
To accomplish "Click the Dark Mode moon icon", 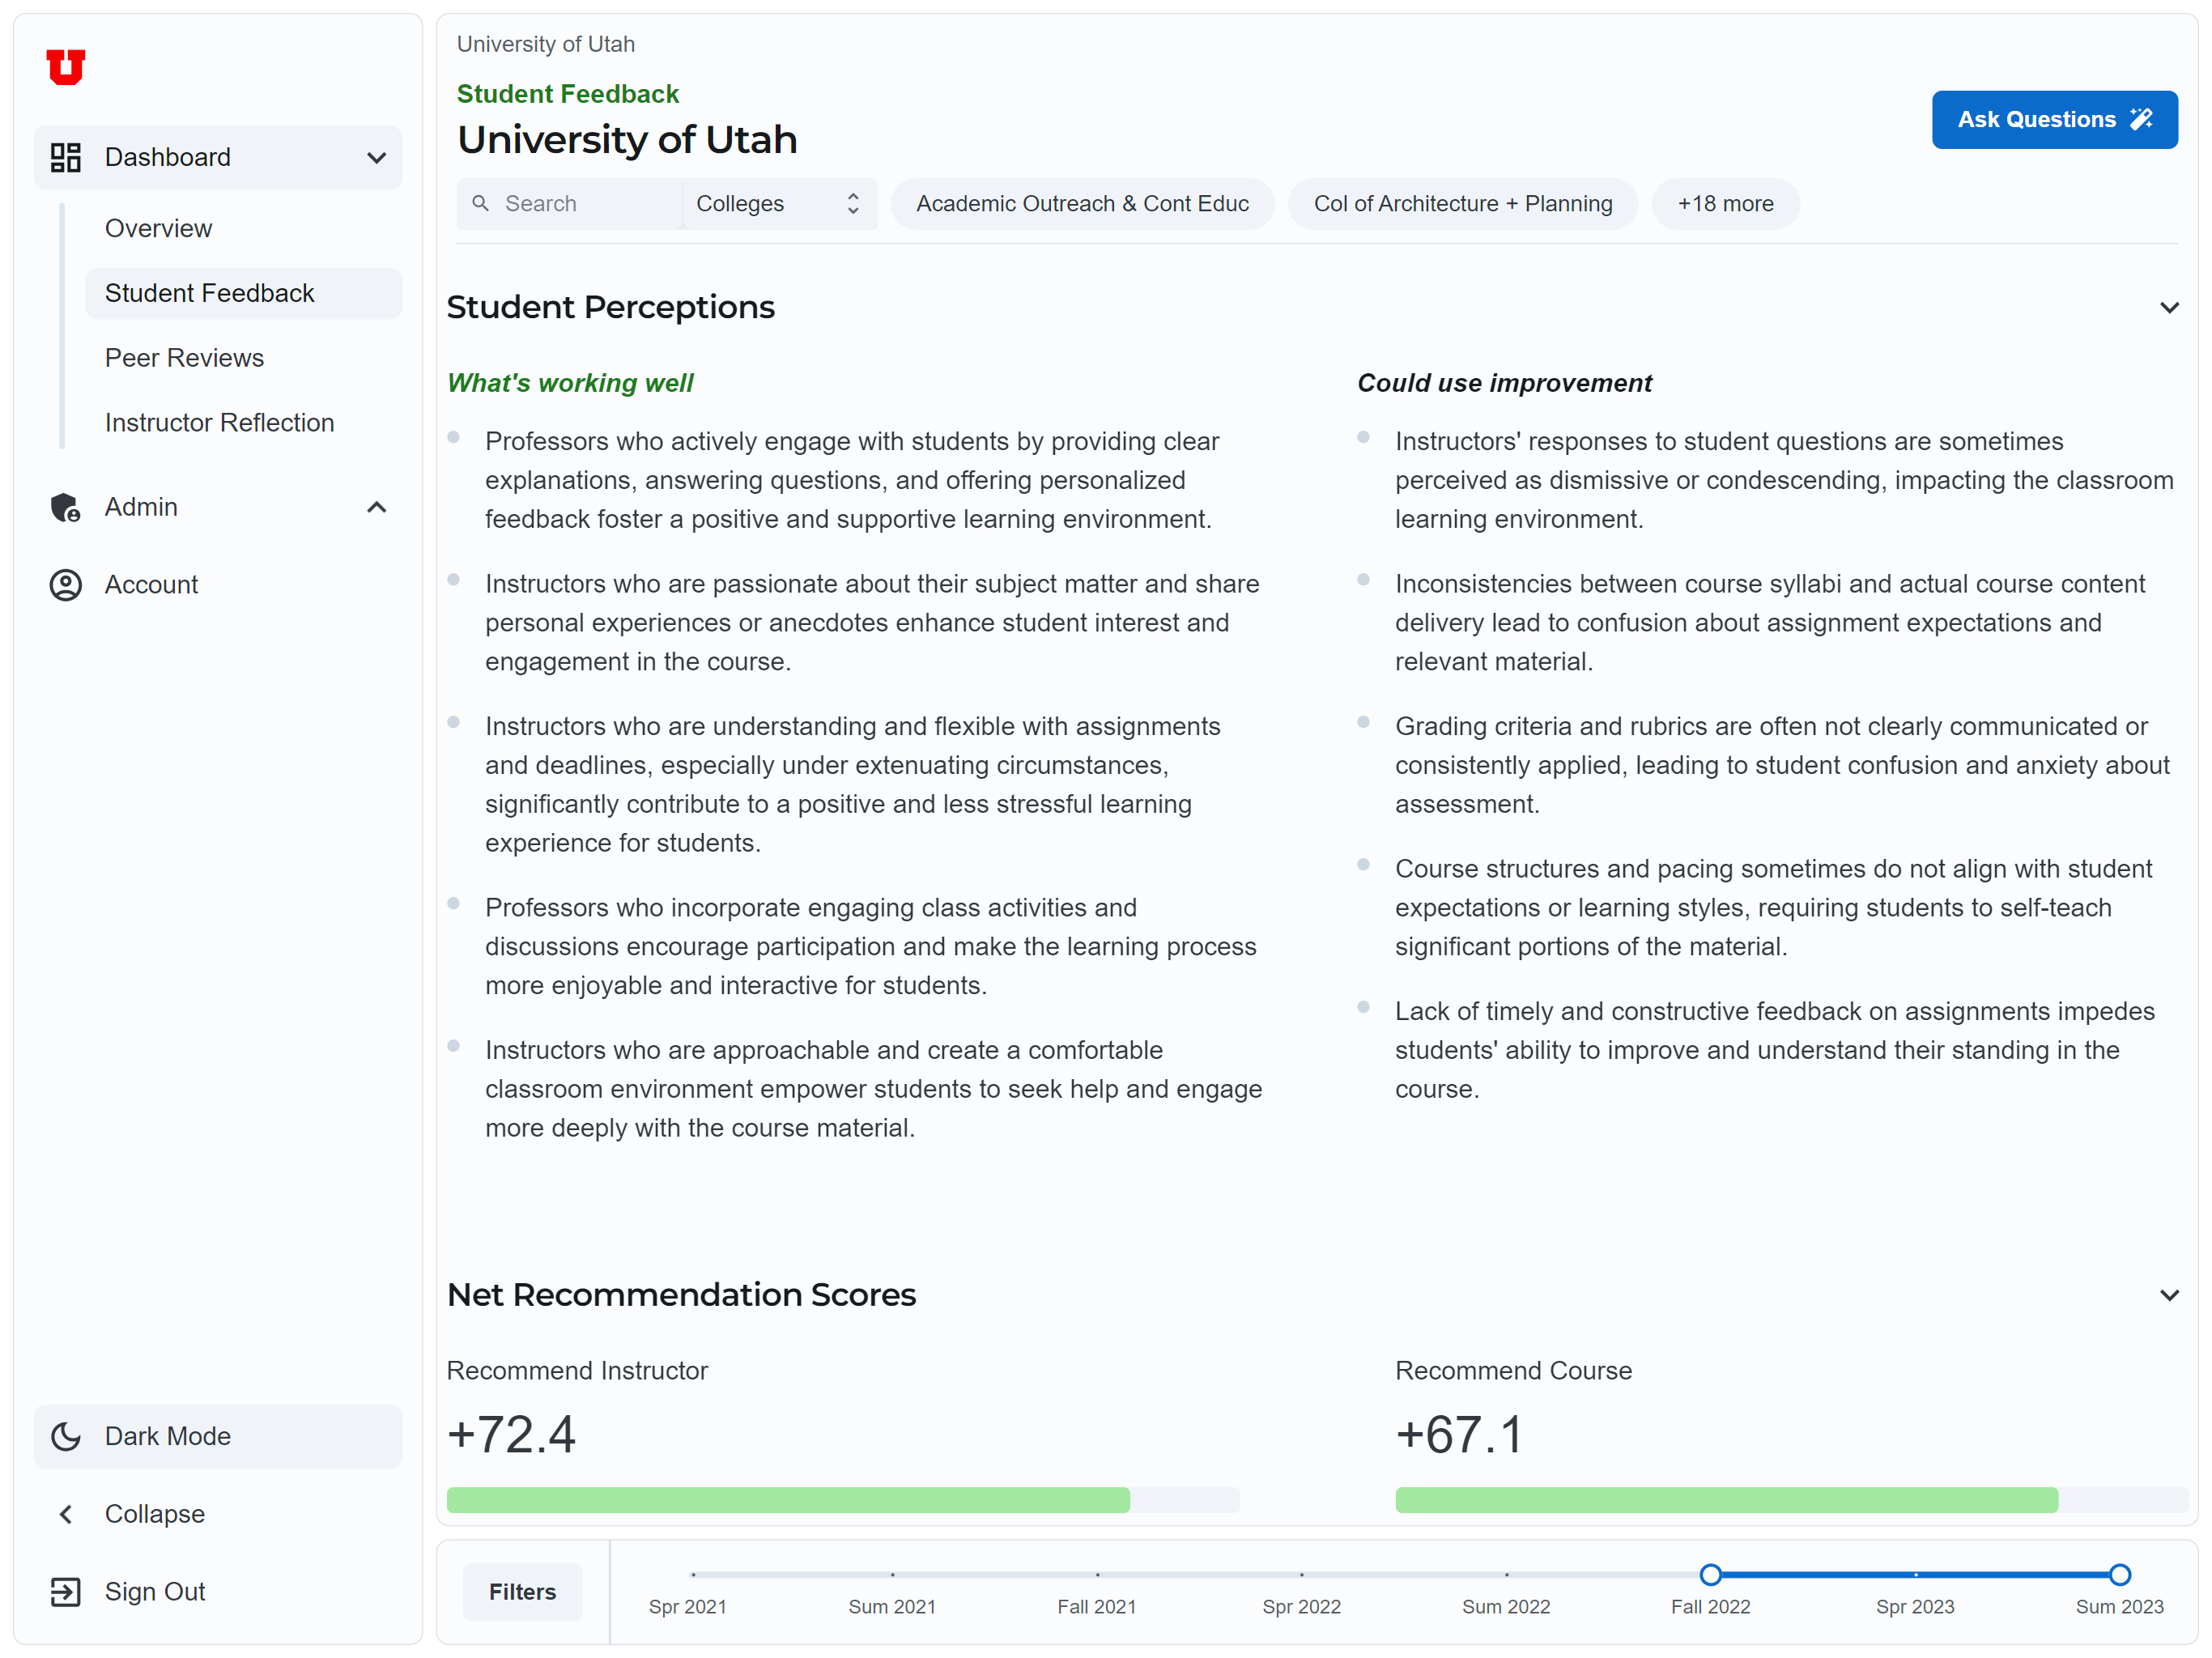I will coord(66,1436).
